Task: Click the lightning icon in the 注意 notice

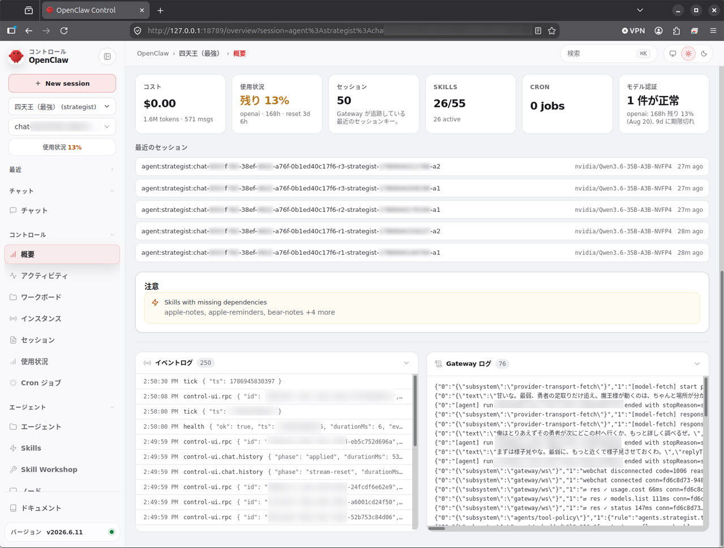Action: pos(155,303)
